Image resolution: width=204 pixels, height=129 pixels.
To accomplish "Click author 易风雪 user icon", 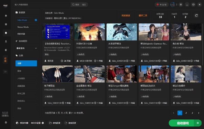I will (45, 61).
